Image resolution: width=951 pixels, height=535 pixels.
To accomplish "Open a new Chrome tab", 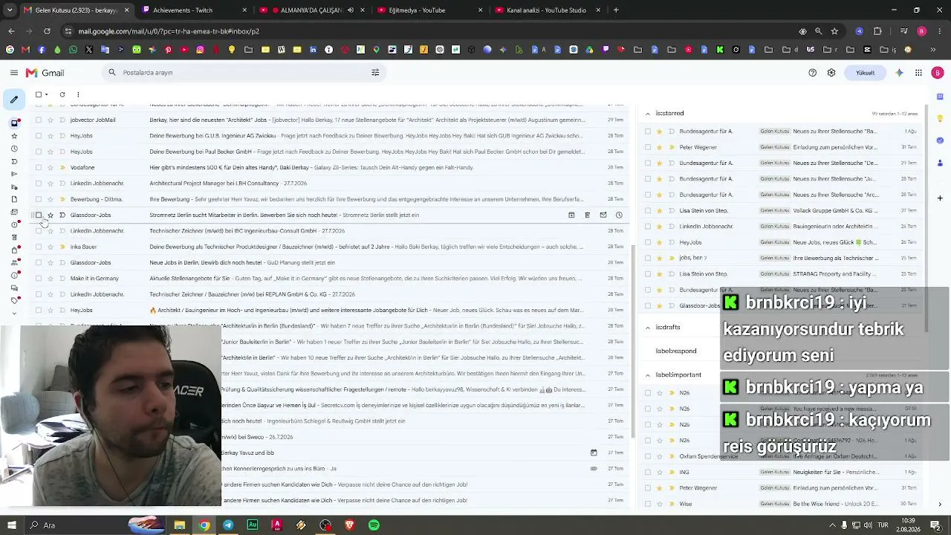I will pos(616,10).
